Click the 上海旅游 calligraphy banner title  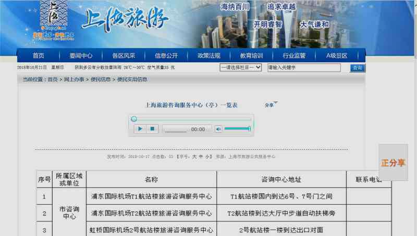coord(125,19)
